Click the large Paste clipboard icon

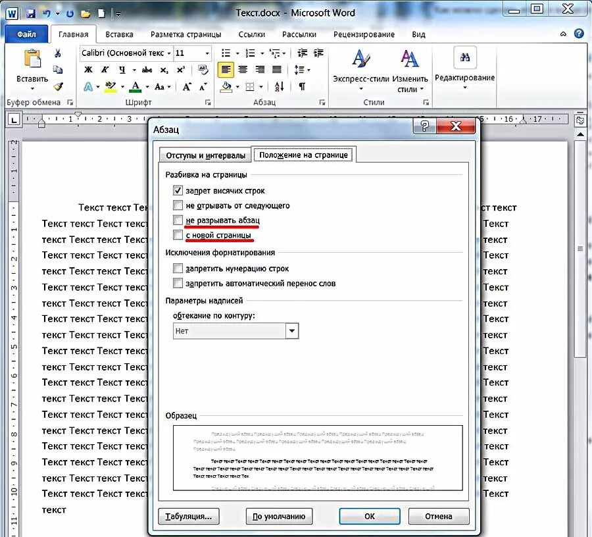[32, 59]
